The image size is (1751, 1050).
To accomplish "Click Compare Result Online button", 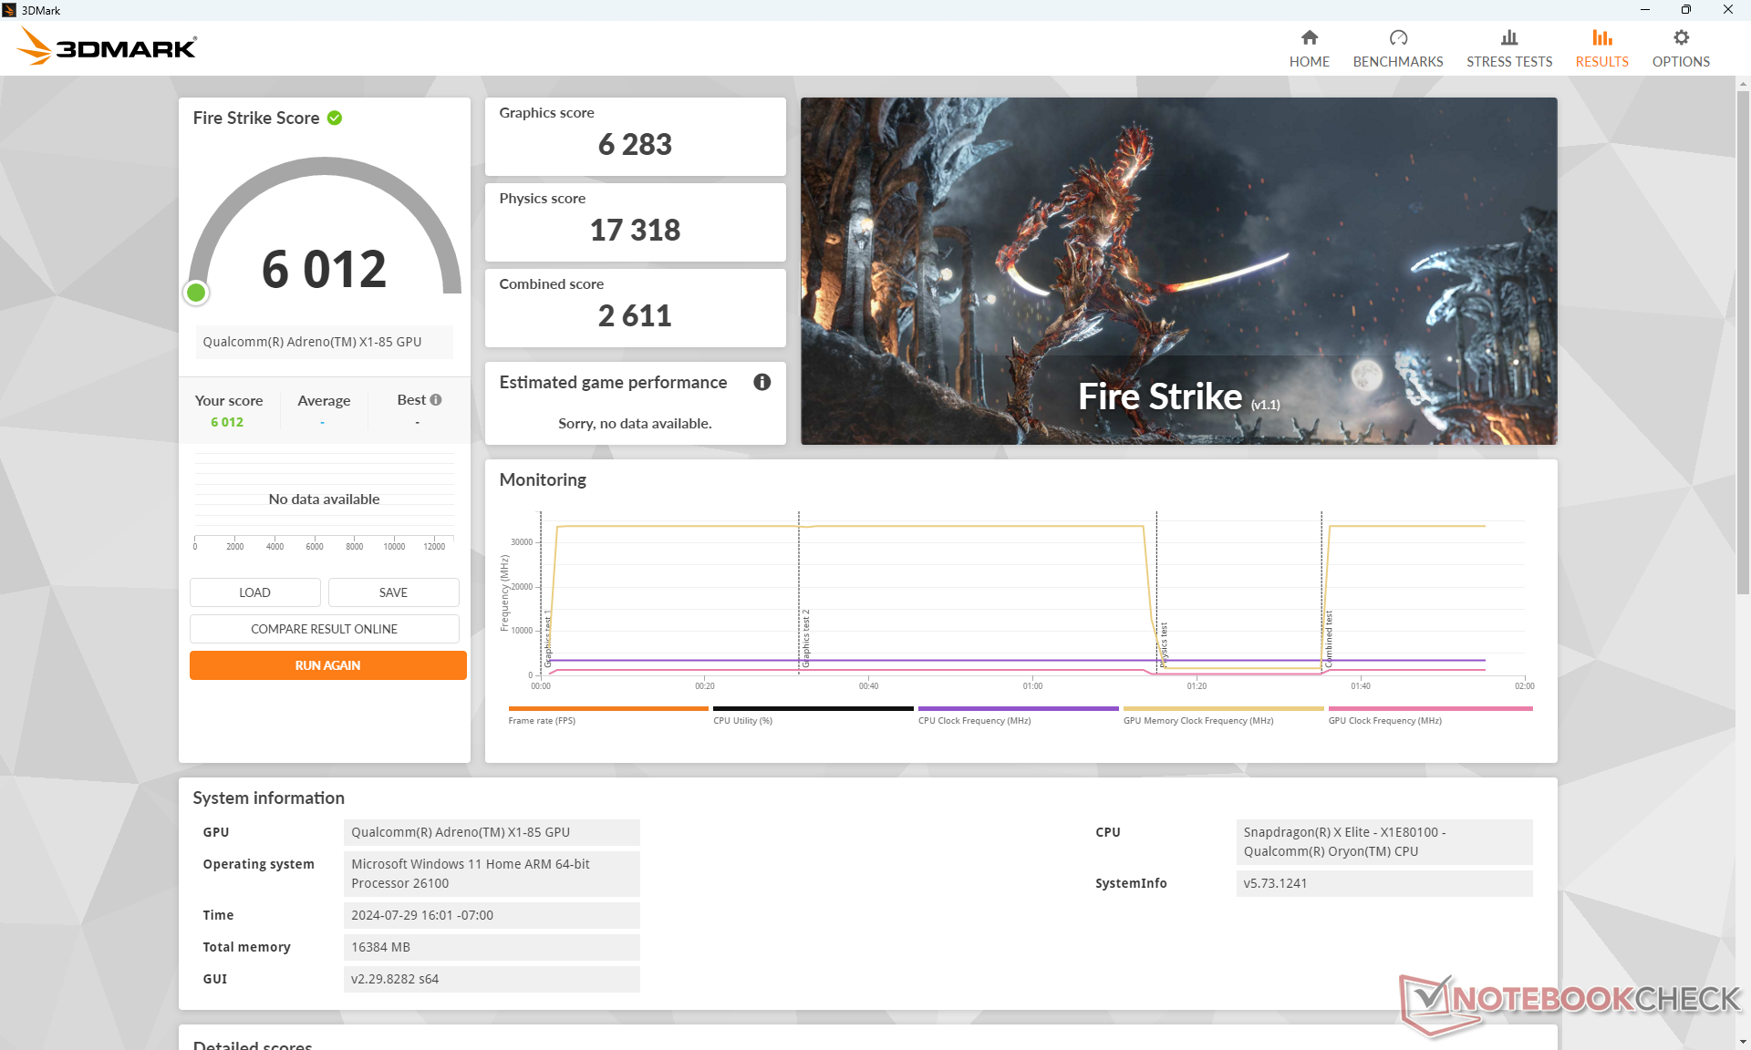I will tap(324, 629).
